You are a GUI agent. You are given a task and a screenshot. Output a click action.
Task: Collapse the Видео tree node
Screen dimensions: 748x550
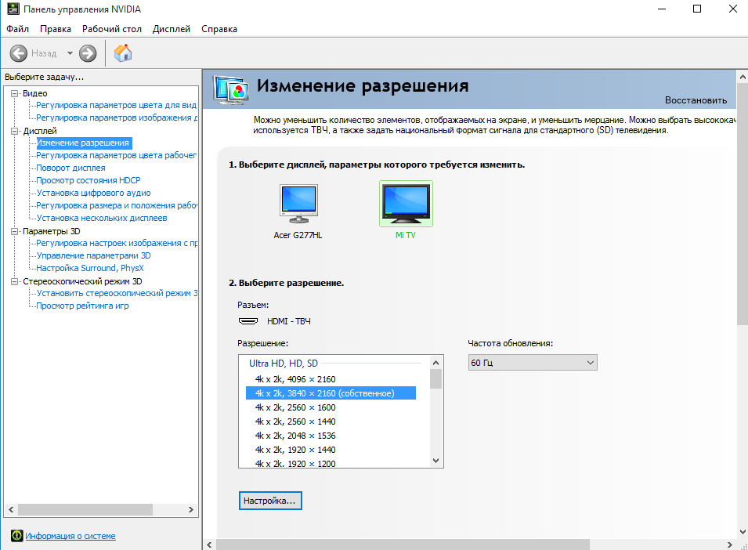pos(14,93)
